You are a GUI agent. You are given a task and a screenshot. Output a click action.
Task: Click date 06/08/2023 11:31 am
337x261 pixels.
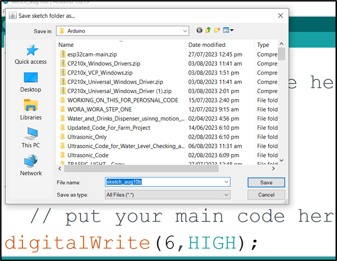(215, 146)
